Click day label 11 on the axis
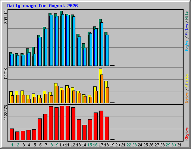 [67, 145]
